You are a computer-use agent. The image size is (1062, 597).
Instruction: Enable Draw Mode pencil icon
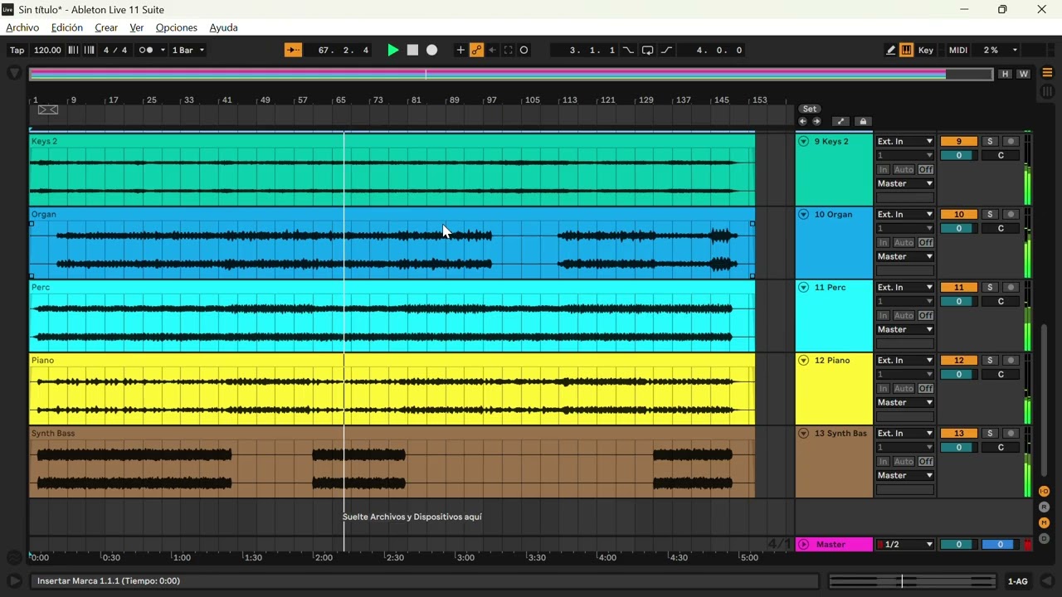(890, 50)
